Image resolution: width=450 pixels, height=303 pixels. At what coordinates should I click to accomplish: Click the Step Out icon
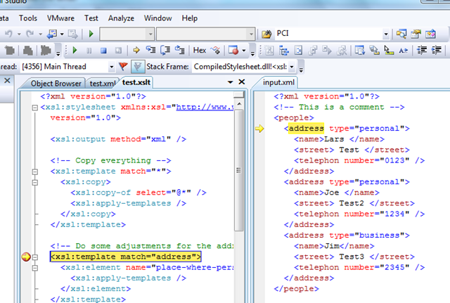tap(180, 50)
